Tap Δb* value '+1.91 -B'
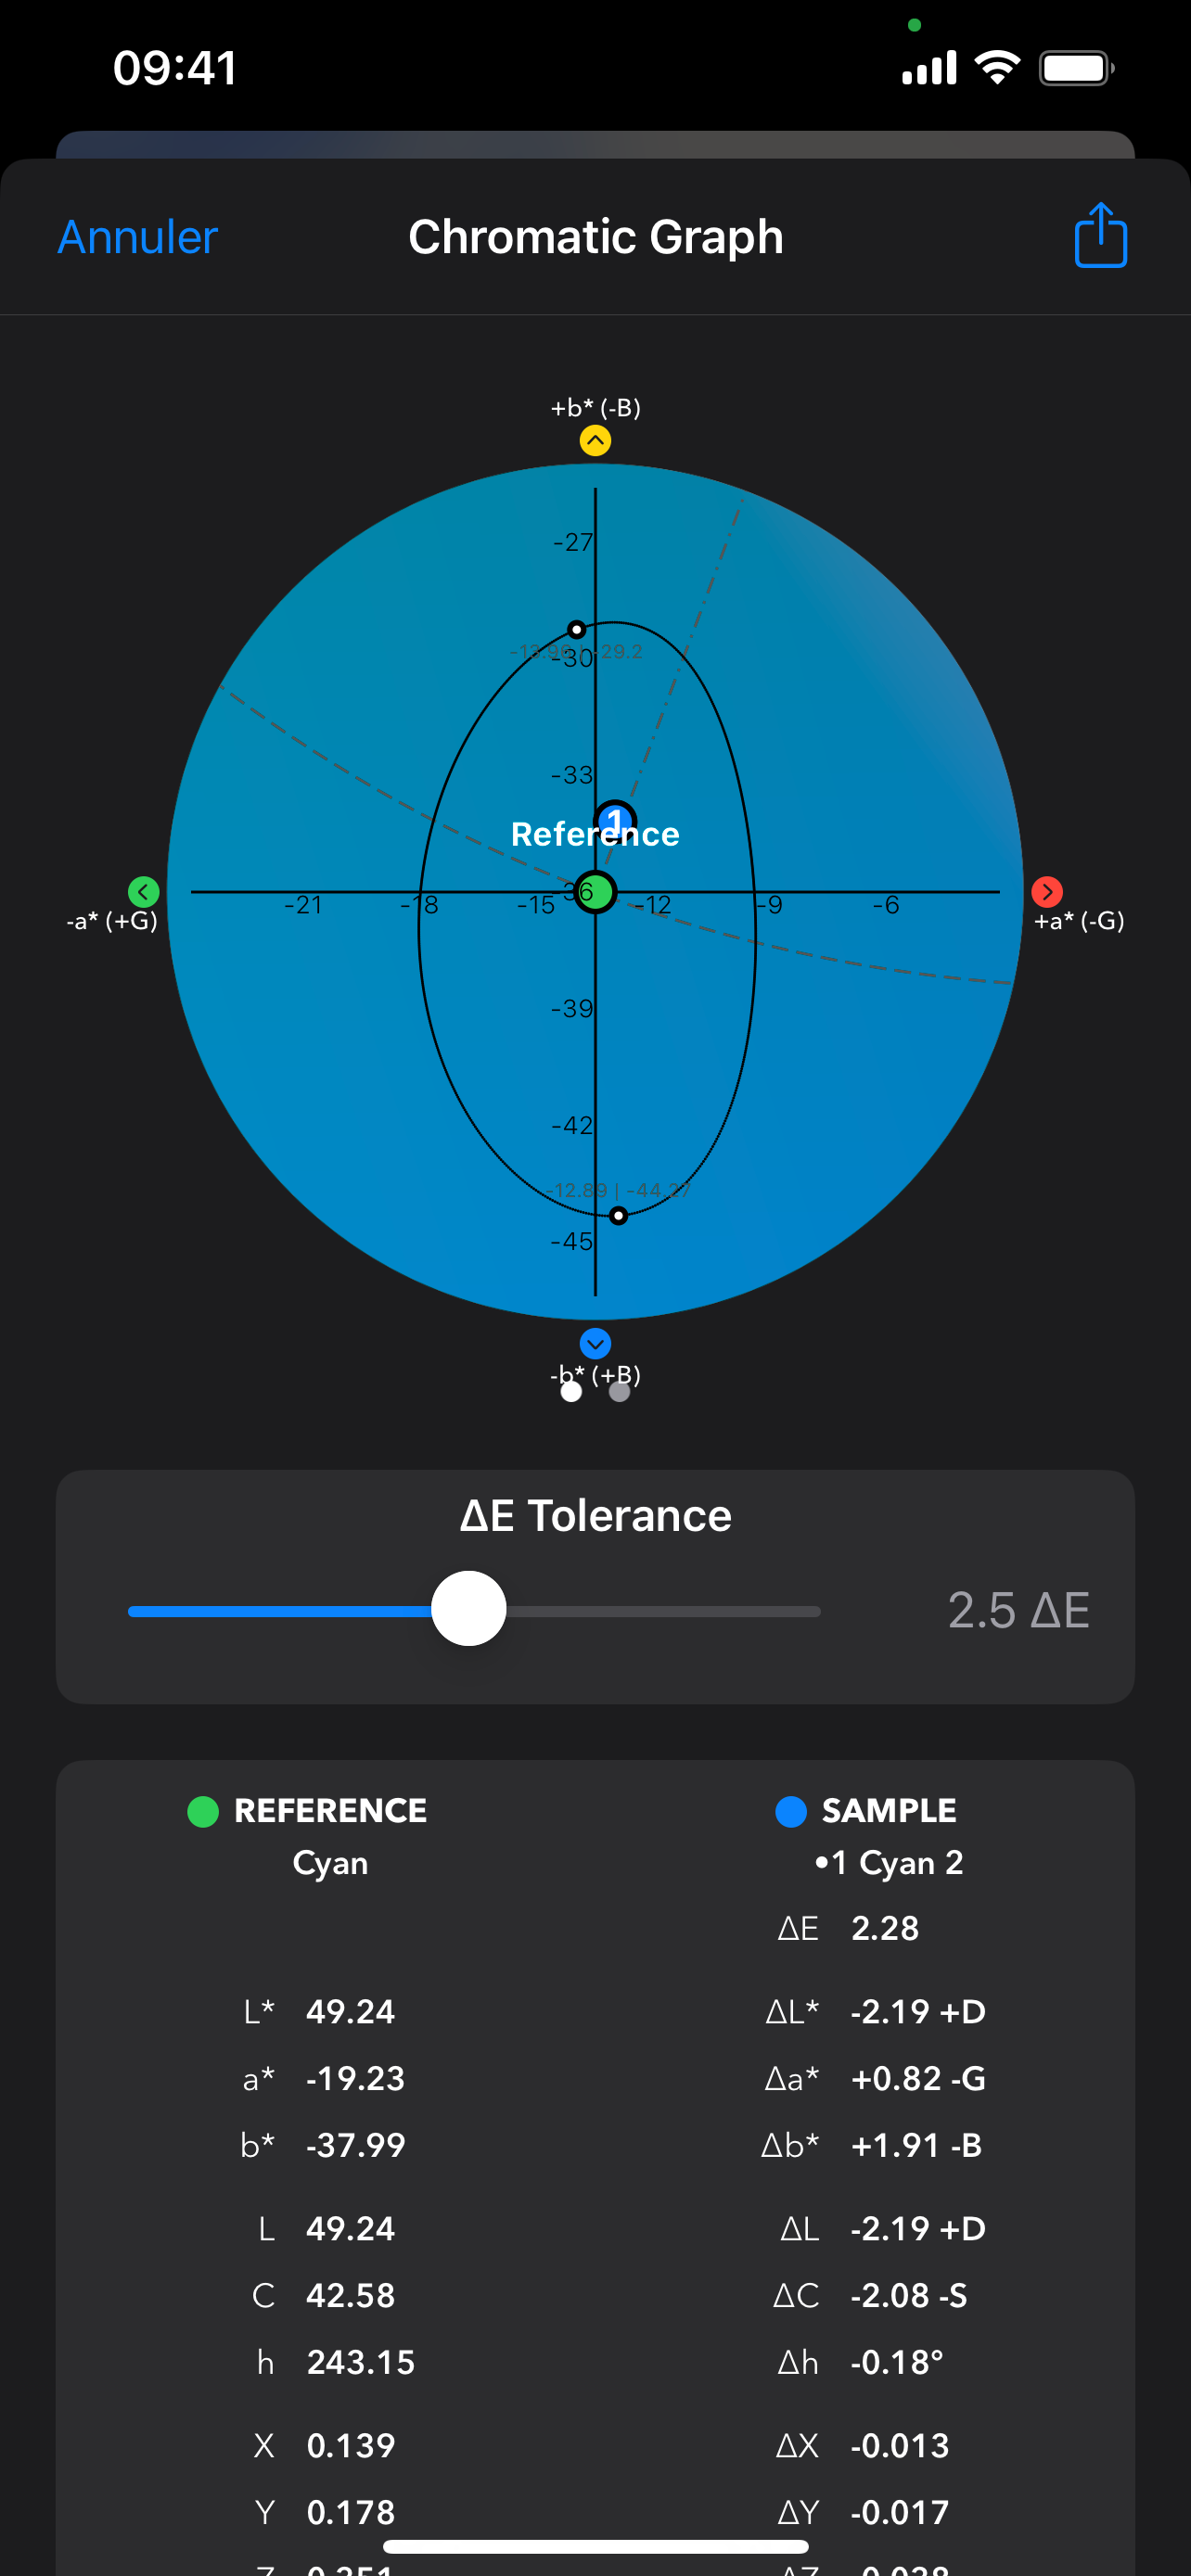This screenshot has width=1191, height=2576. 916,2145
